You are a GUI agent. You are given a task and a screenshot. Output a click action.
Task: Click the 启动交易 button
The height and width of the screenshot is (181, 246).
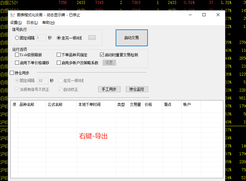(132, 38)
